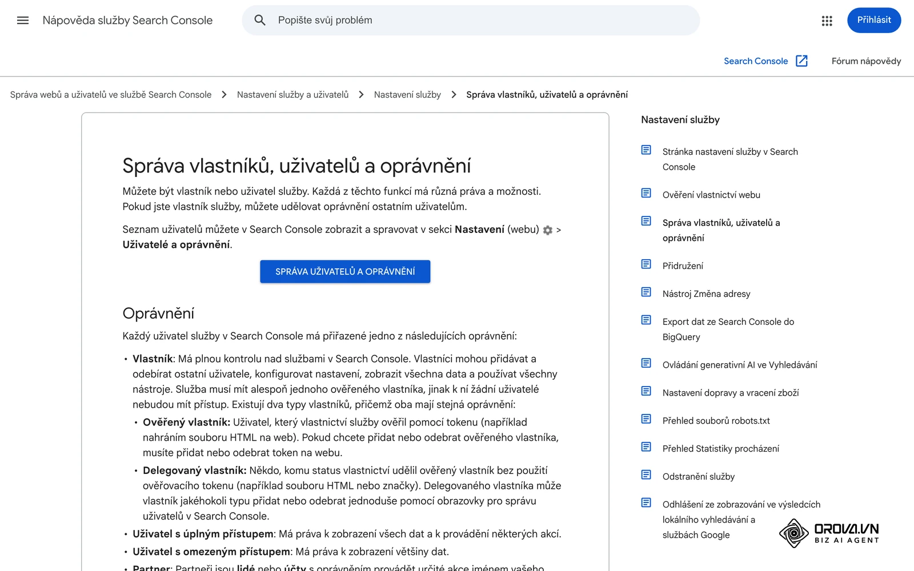Click the search magnifier icon

[260, 21]
